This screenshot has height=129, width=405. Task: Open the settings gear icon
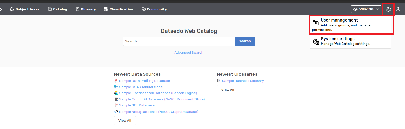point(388,9)
